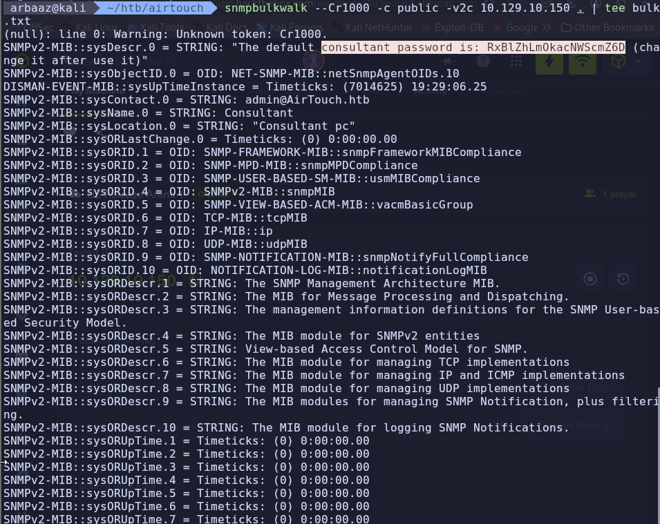Click the reset machine icon
The width and height of the screenshot is (660, 524).
623,279
